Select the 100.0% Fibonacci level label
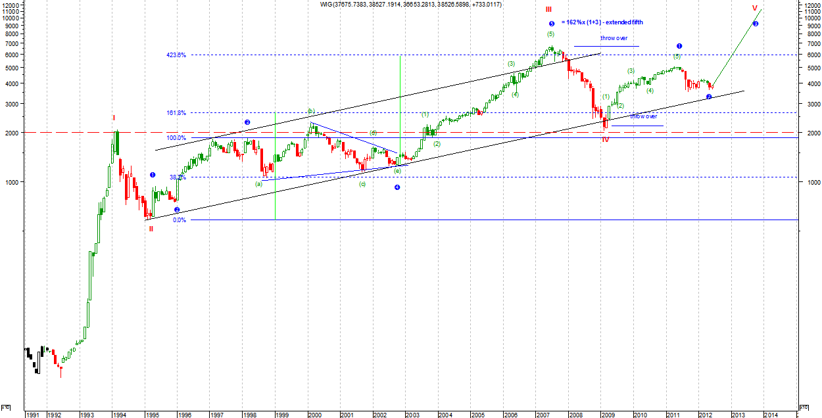Viewport: 822px width, 418px height. pos(176,138)
